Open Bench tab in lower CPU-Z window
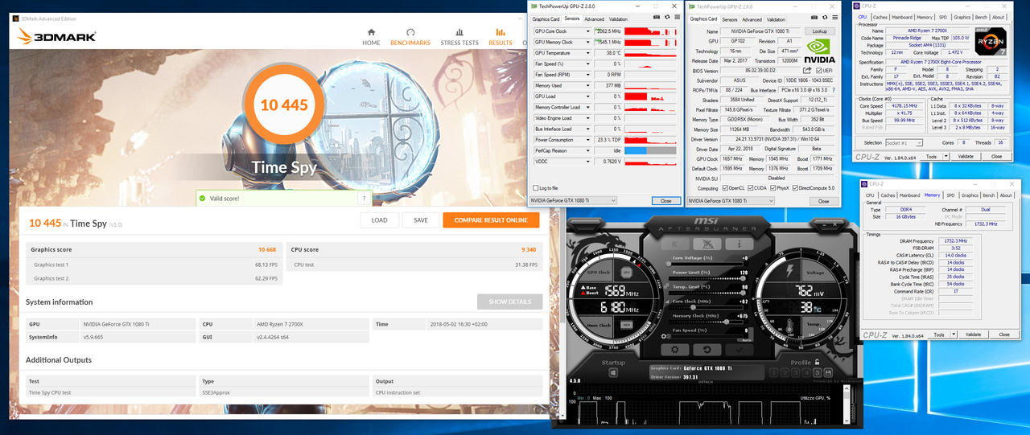The width and height of the screenshot is (1030, 435). (x=989, y=195)
